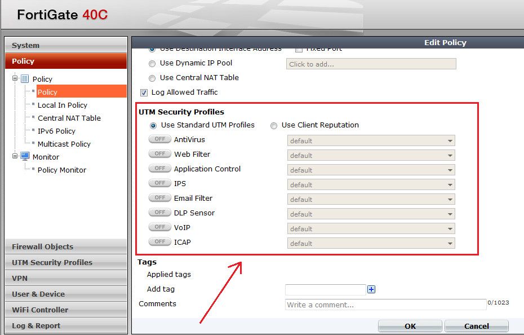Image resolution: width=524 pixels, height=335 pixels.
Task: Open the WiFi Controller section
Action: [66, 310]
